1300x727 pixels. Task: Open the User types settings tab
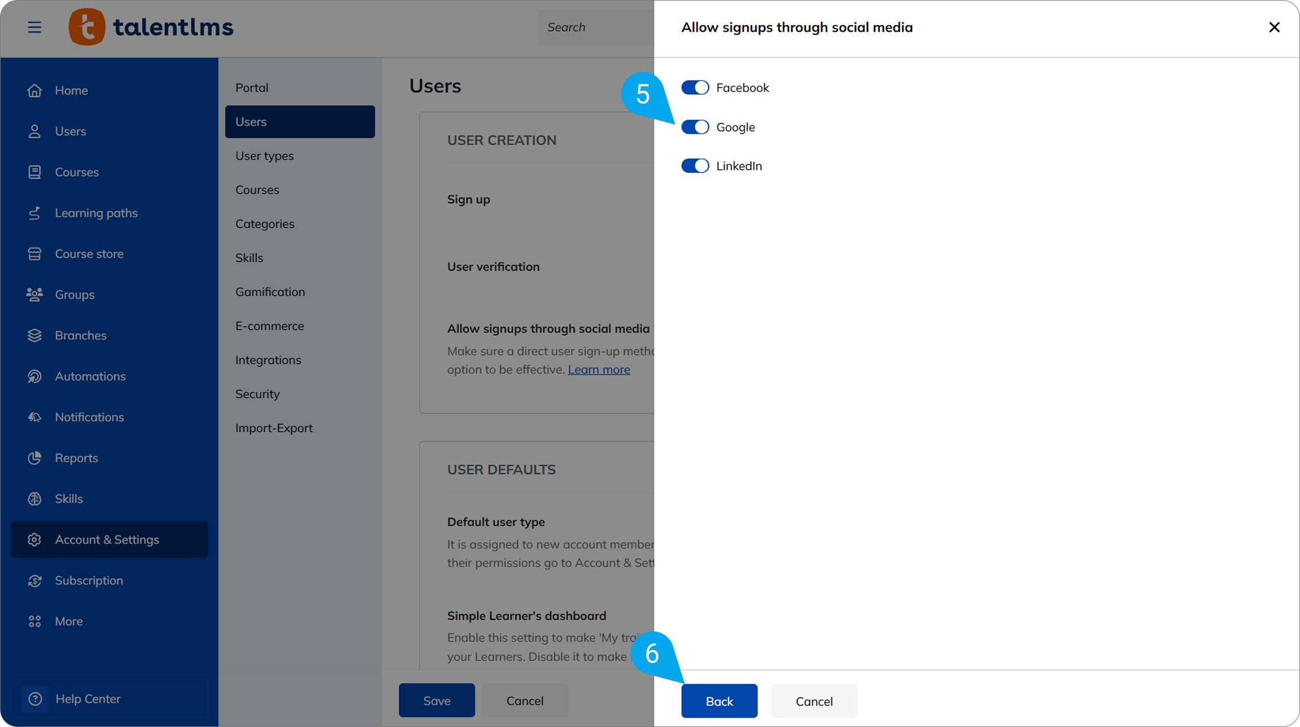pos(300,156)
